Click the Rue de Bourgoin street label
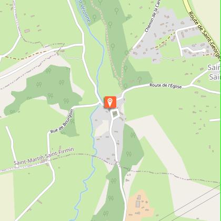The width and height of the screenshot is (221, 221). pyautogui.click(x=62, y=121)
